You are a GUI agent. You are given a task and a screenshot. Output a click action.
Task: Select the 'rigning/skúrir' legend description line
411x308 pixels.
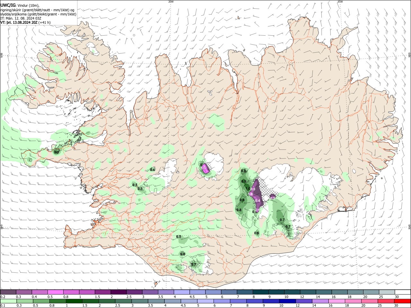[37, 10]
